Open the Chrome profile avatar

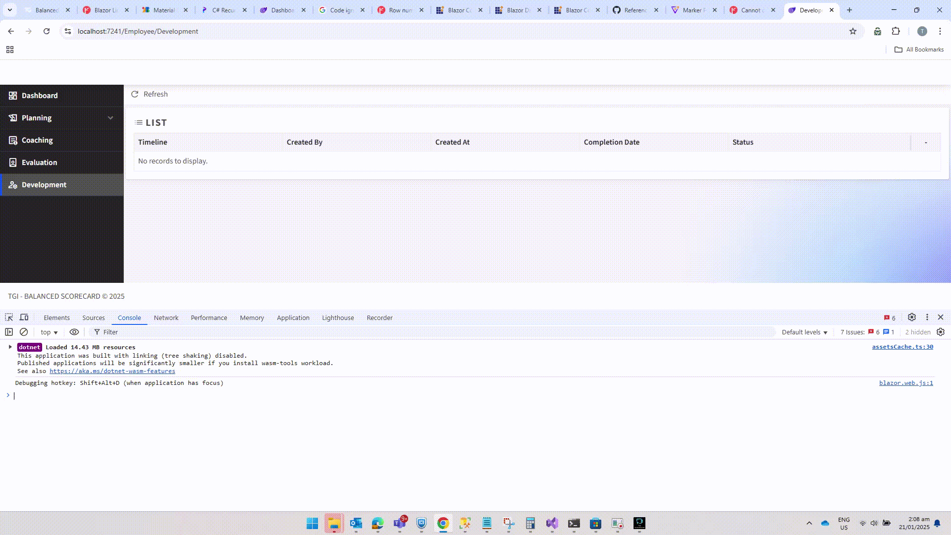coord(922,31)
